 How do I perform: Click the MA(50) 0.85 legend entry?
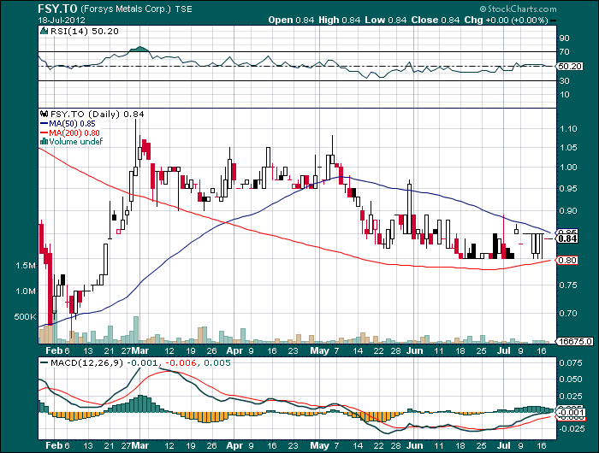click(x=68, y=124)
